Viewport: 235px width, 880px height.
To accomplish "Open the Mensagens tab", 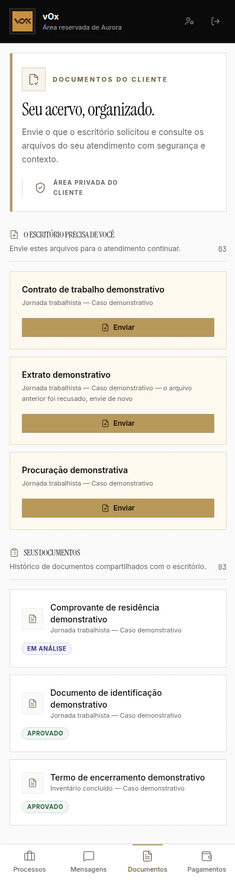I will (89, 862).
